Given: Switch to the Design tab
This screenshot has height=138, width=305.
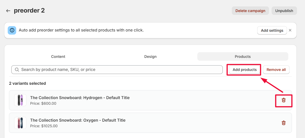Looking at the screenshot, I should [150, 57].
